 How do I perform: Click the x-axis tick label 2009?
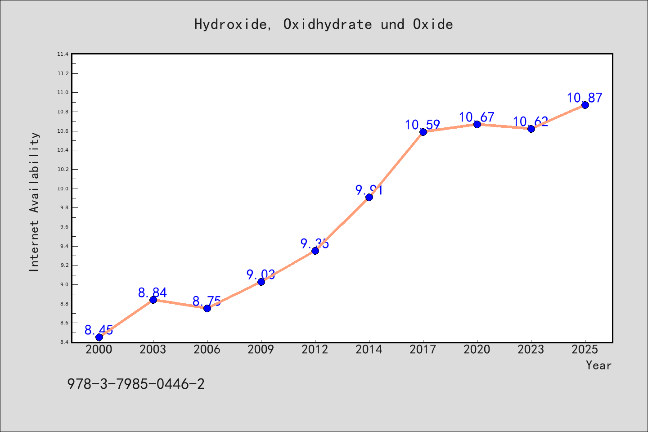(261, 350)
